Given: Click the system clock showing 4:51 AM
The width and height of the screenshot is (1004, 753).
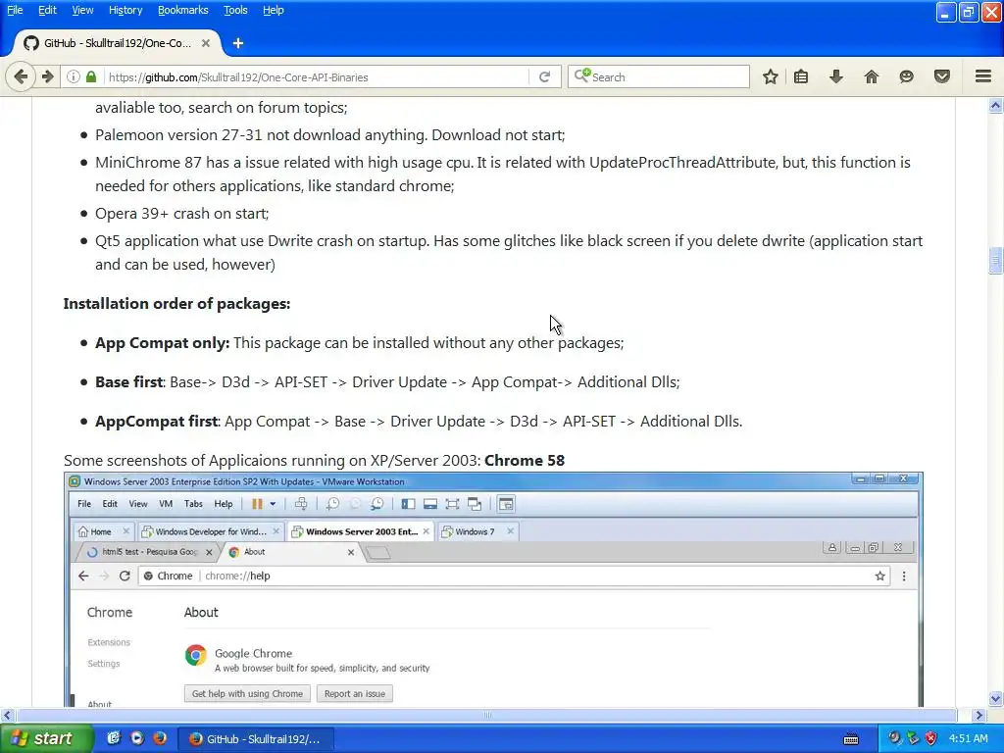Looking at the screenshot, I should [x=968, y=738].
